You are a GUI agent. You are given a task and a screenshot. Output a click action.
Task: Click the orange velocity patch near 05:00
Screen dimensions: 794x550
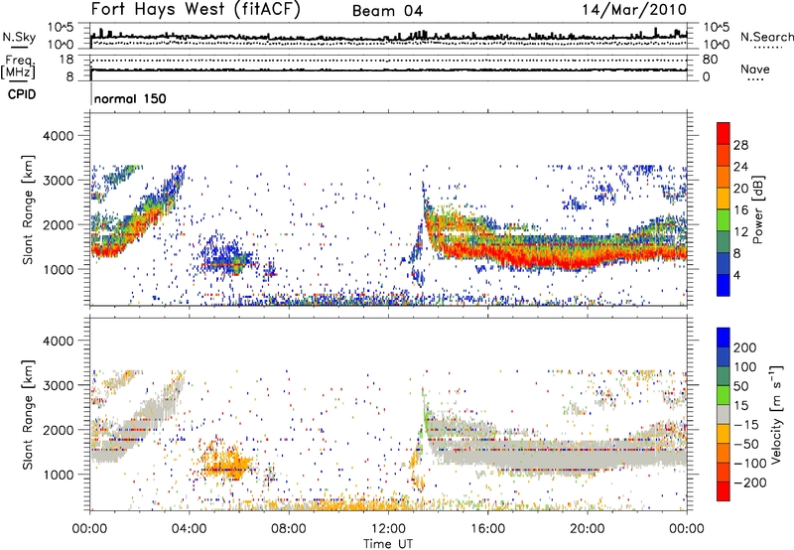tap(227, 463)
